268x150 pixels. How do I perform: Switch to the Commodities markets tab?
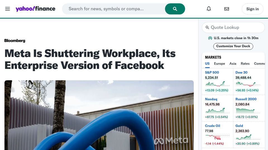(259, 64)
